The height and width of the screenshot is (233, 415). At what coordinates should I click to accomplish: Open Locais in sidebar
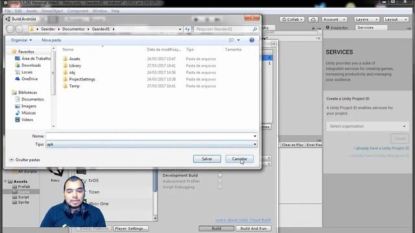coord(27,72)
